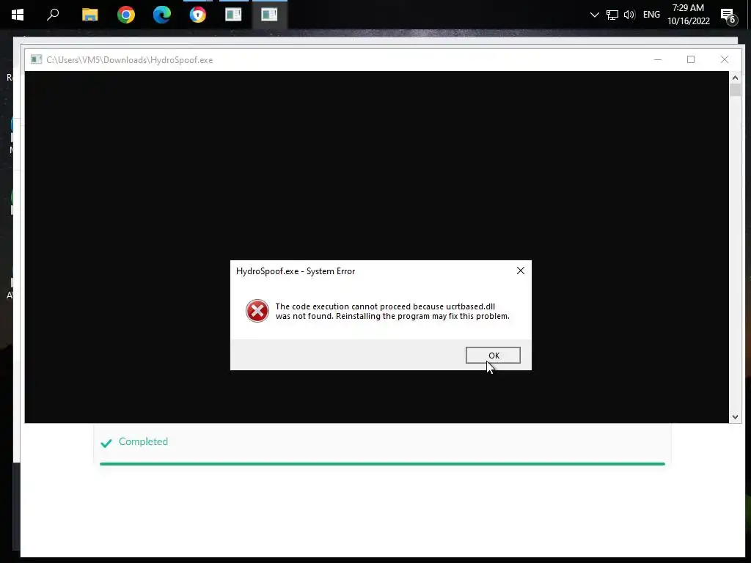This screenshot has width=751, height=563.
Task: Open File Explorer from the taskbar
Action: point(89,15)
